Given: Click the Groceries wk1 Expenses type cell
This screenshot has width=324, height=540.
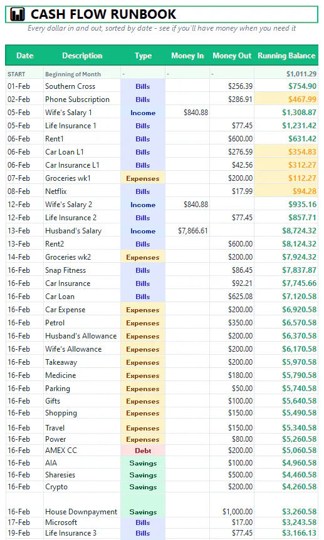Looking at the screenshot, I should click(x=143, y=178).
